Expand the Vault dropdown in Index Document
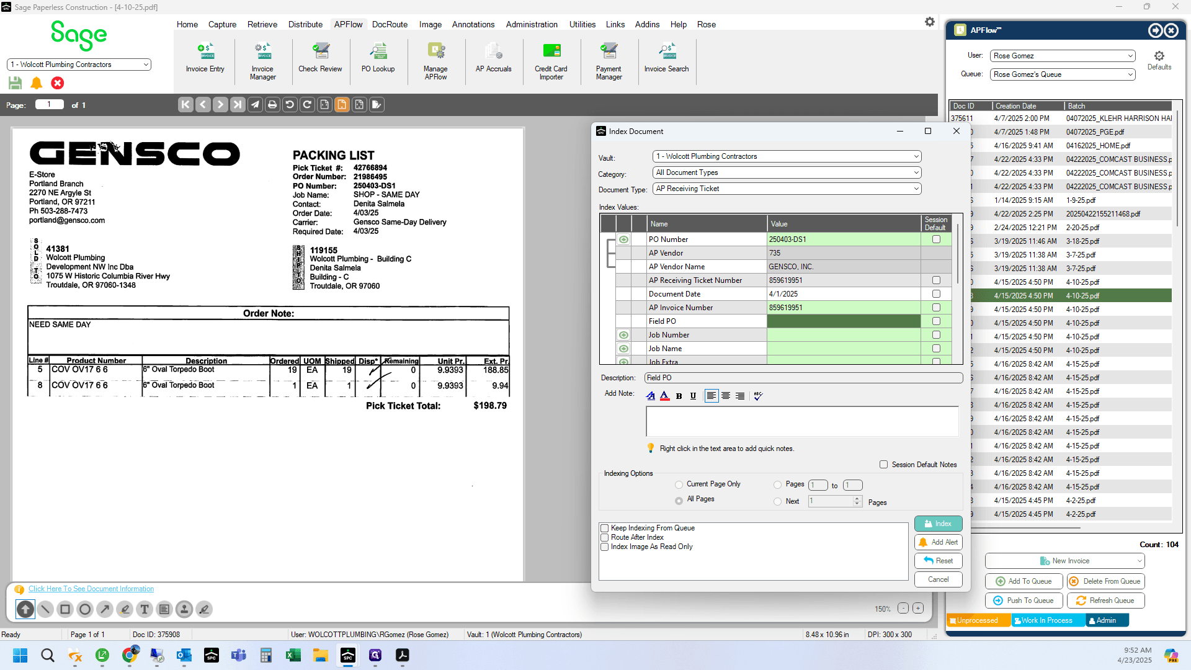Image resolution: width=1191 pixels, height=670 pixels. [x=787, y=156]
